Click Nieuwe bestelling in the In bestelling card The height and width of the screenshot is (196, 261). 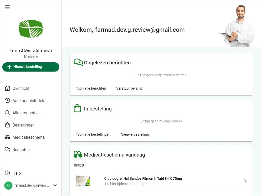[x=135, y=134]
